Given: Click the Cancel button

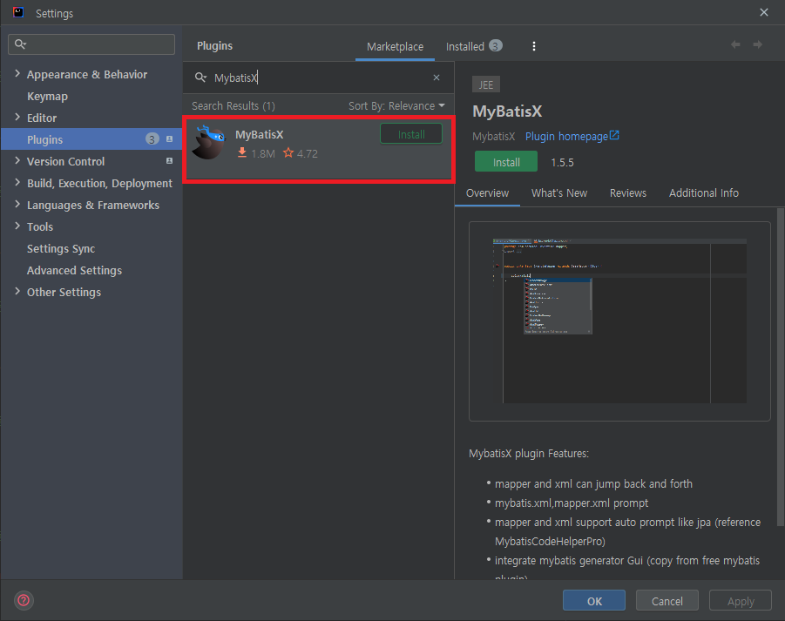Looking at the screenshot, I should pos(667,600).
